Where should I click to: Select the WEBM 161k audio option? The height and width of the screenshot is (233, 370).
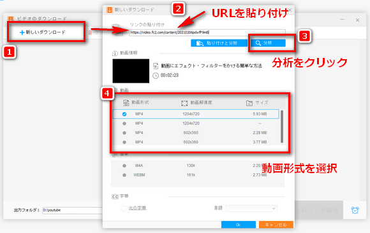click(124, 175)
